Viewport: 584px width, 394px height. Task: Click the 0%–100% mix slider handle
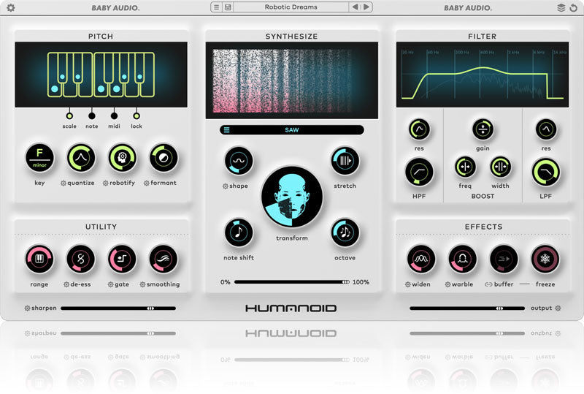(345, 282)
